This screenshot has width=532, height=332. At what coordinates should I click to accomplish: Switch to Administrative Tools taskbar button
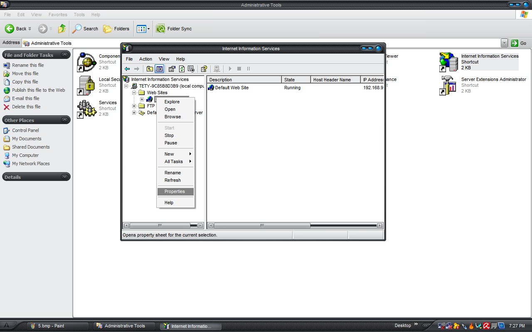coord(125,326)
